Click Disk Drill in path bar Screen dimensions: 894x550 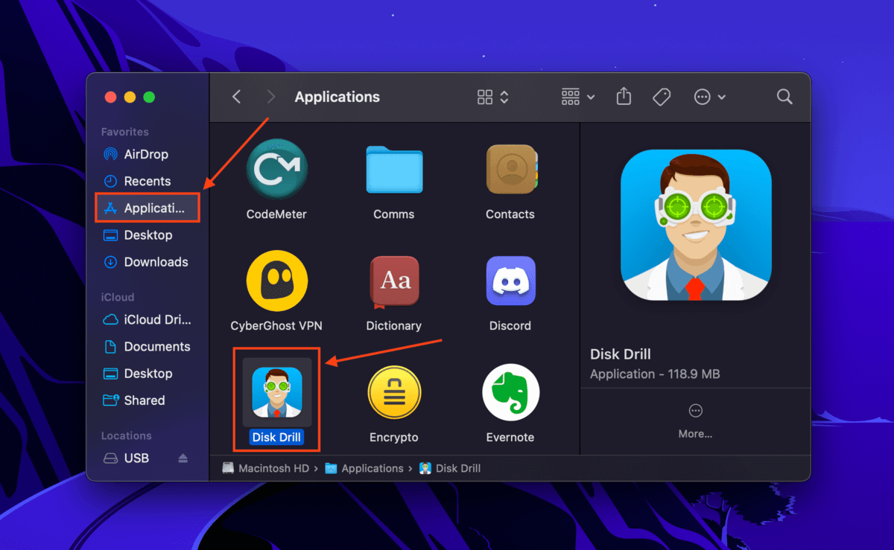tap(449, 468)
